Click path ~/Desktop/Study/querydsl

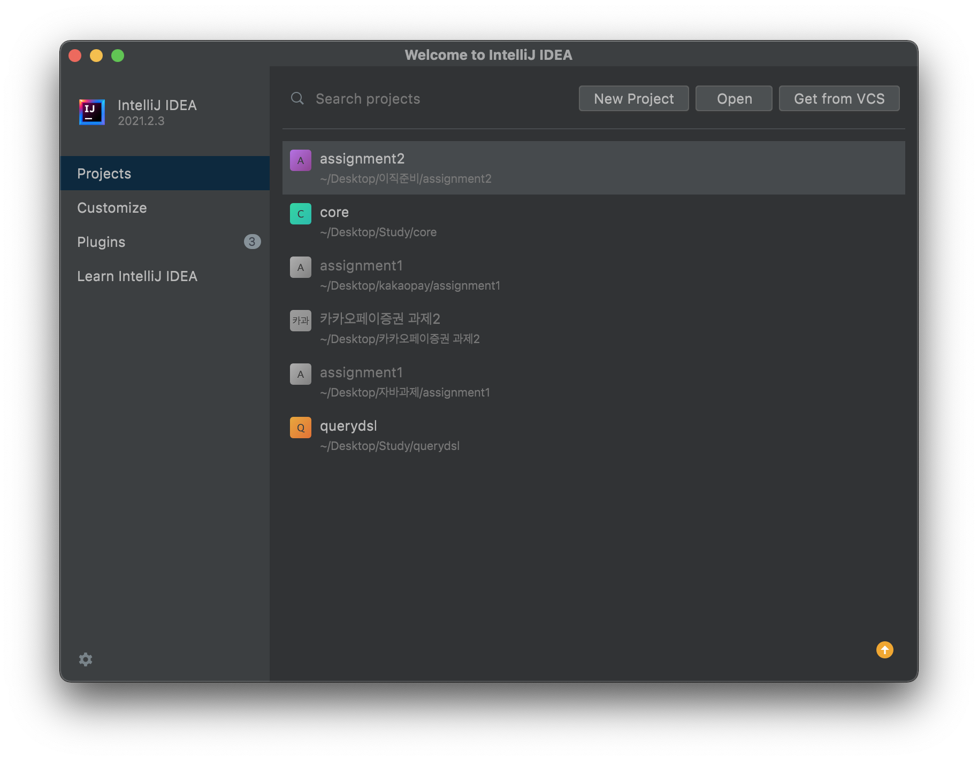click(x=389, y=446)
